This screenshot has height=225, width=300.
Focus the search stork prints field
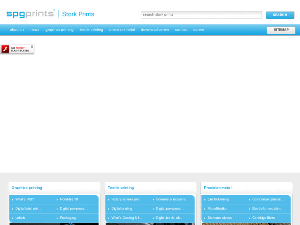[x=201, y=14]
